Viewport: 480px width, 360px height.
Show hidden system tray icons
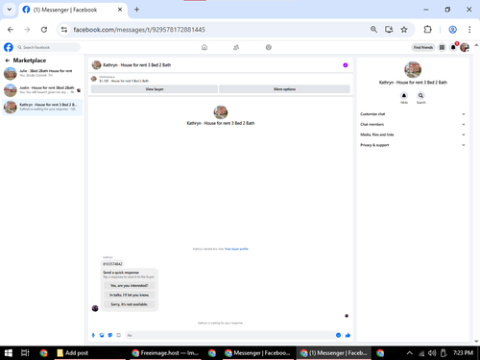click(409, 352)
